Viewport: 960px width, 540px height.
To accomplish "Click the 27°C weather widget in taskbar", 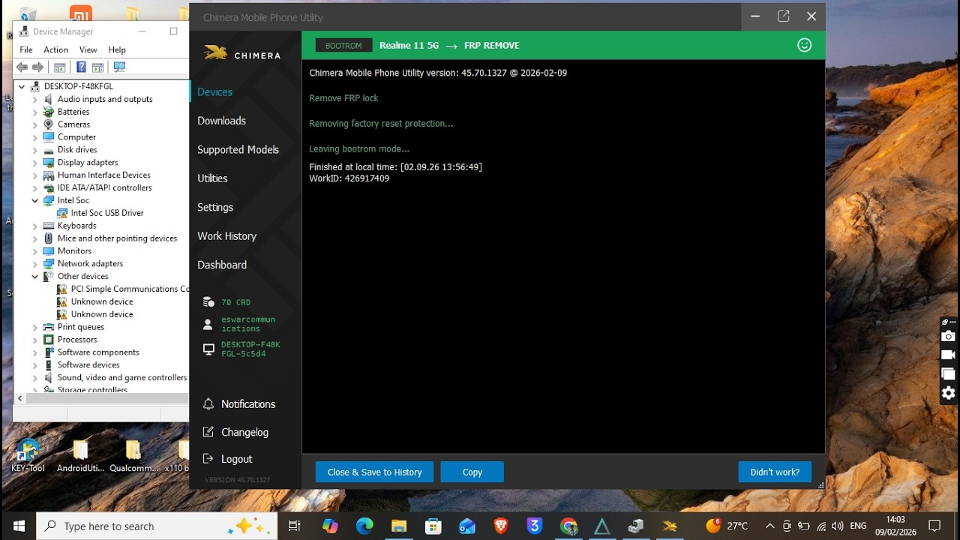I will click(727, 526).
